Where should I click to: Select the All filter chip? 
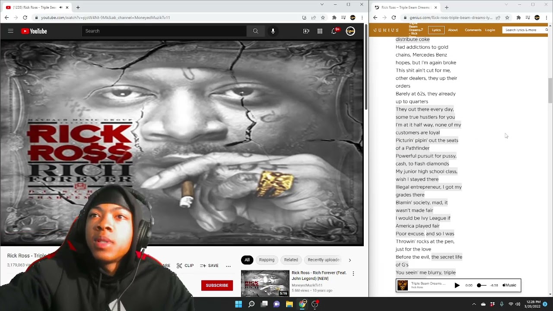(247, 260)
